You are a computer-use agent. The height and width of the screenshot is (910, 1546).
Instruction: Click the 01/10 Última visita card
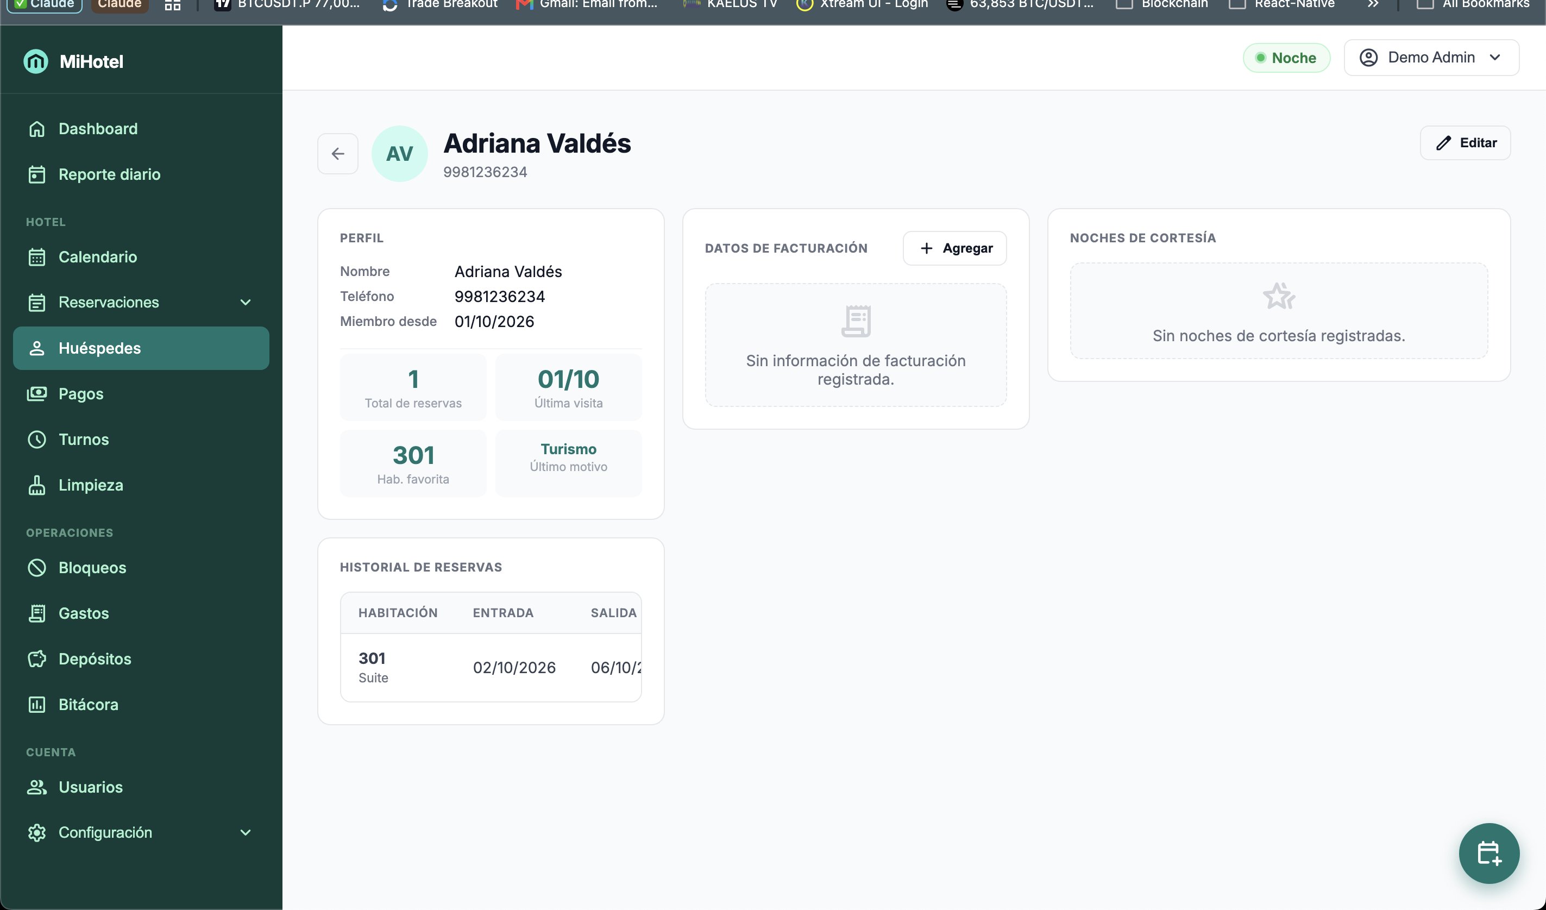tap(568, 387)
